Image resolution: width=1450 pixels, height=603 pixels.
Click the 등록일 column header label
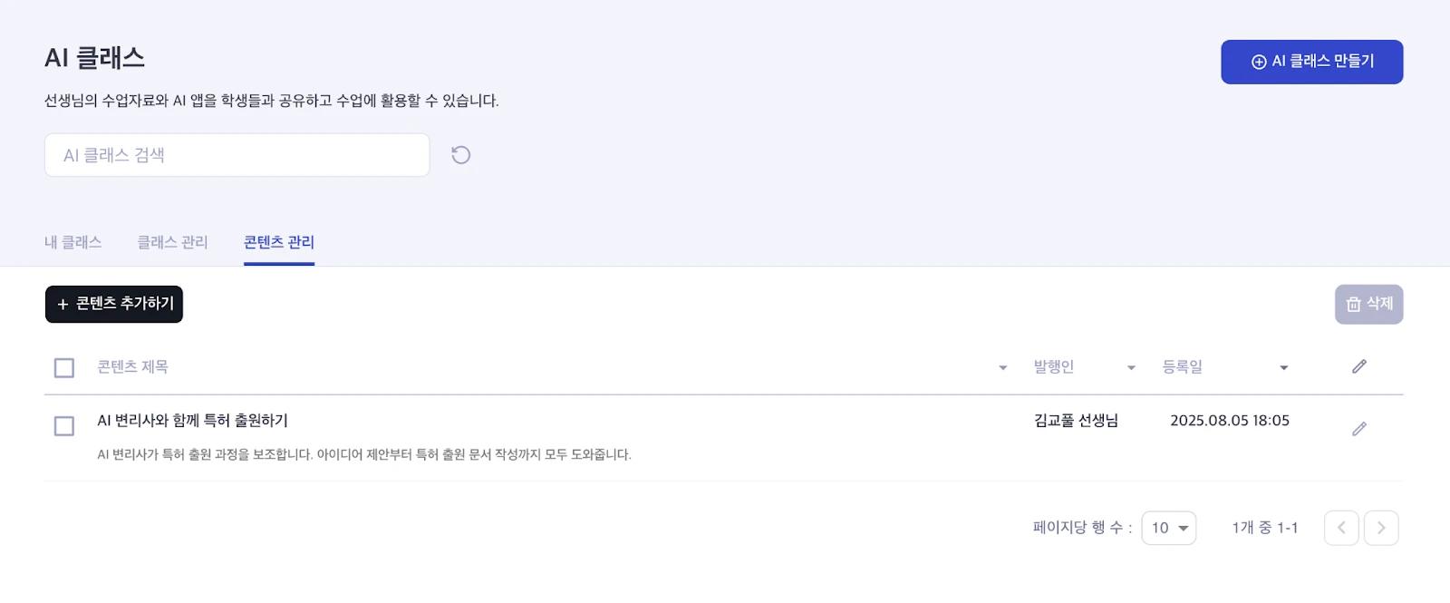[x=1183, y=367]
